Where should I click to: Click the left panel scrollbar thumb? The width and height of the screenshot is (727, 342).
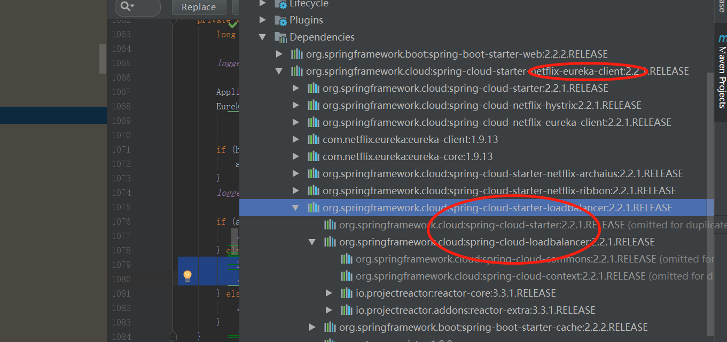(103, 59)
